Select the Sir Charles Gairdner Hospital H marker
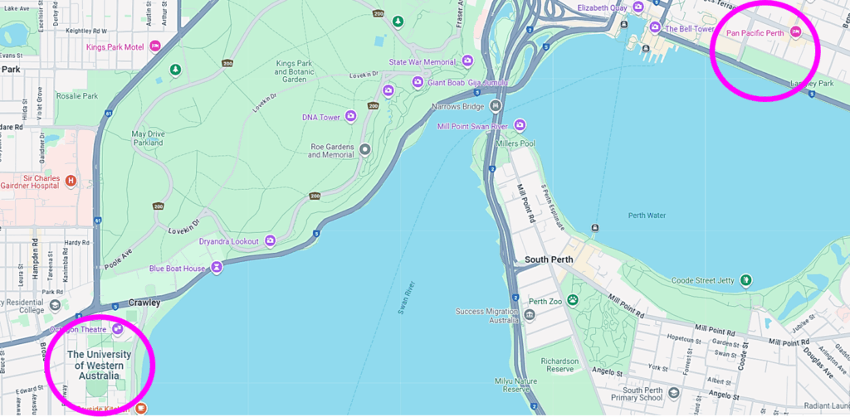 [x=70, y=181]
